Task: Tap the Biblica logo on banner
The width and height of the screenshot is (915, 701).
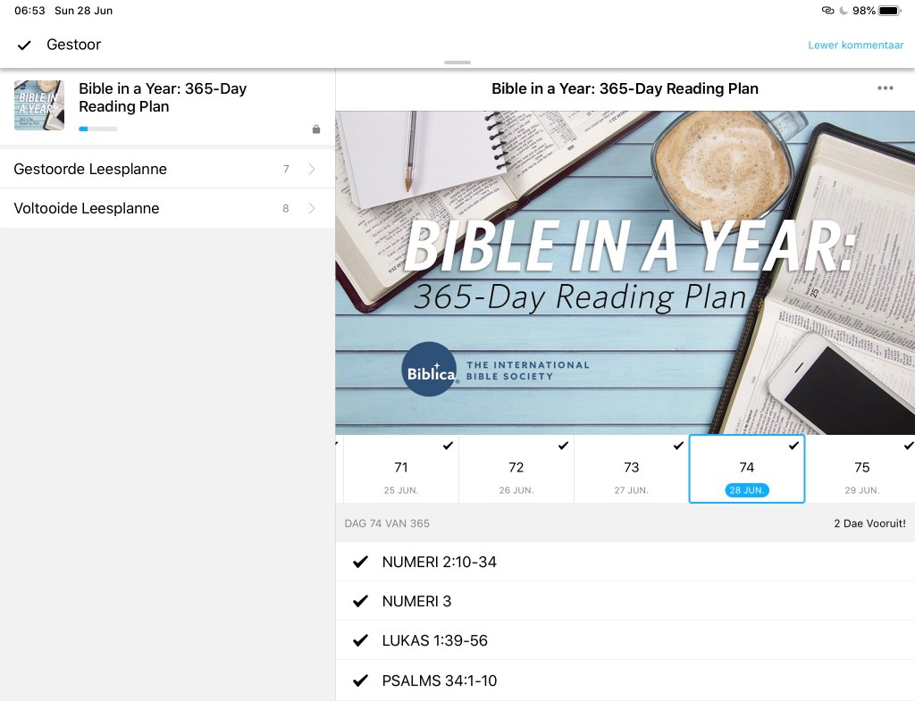Action: 429,368
